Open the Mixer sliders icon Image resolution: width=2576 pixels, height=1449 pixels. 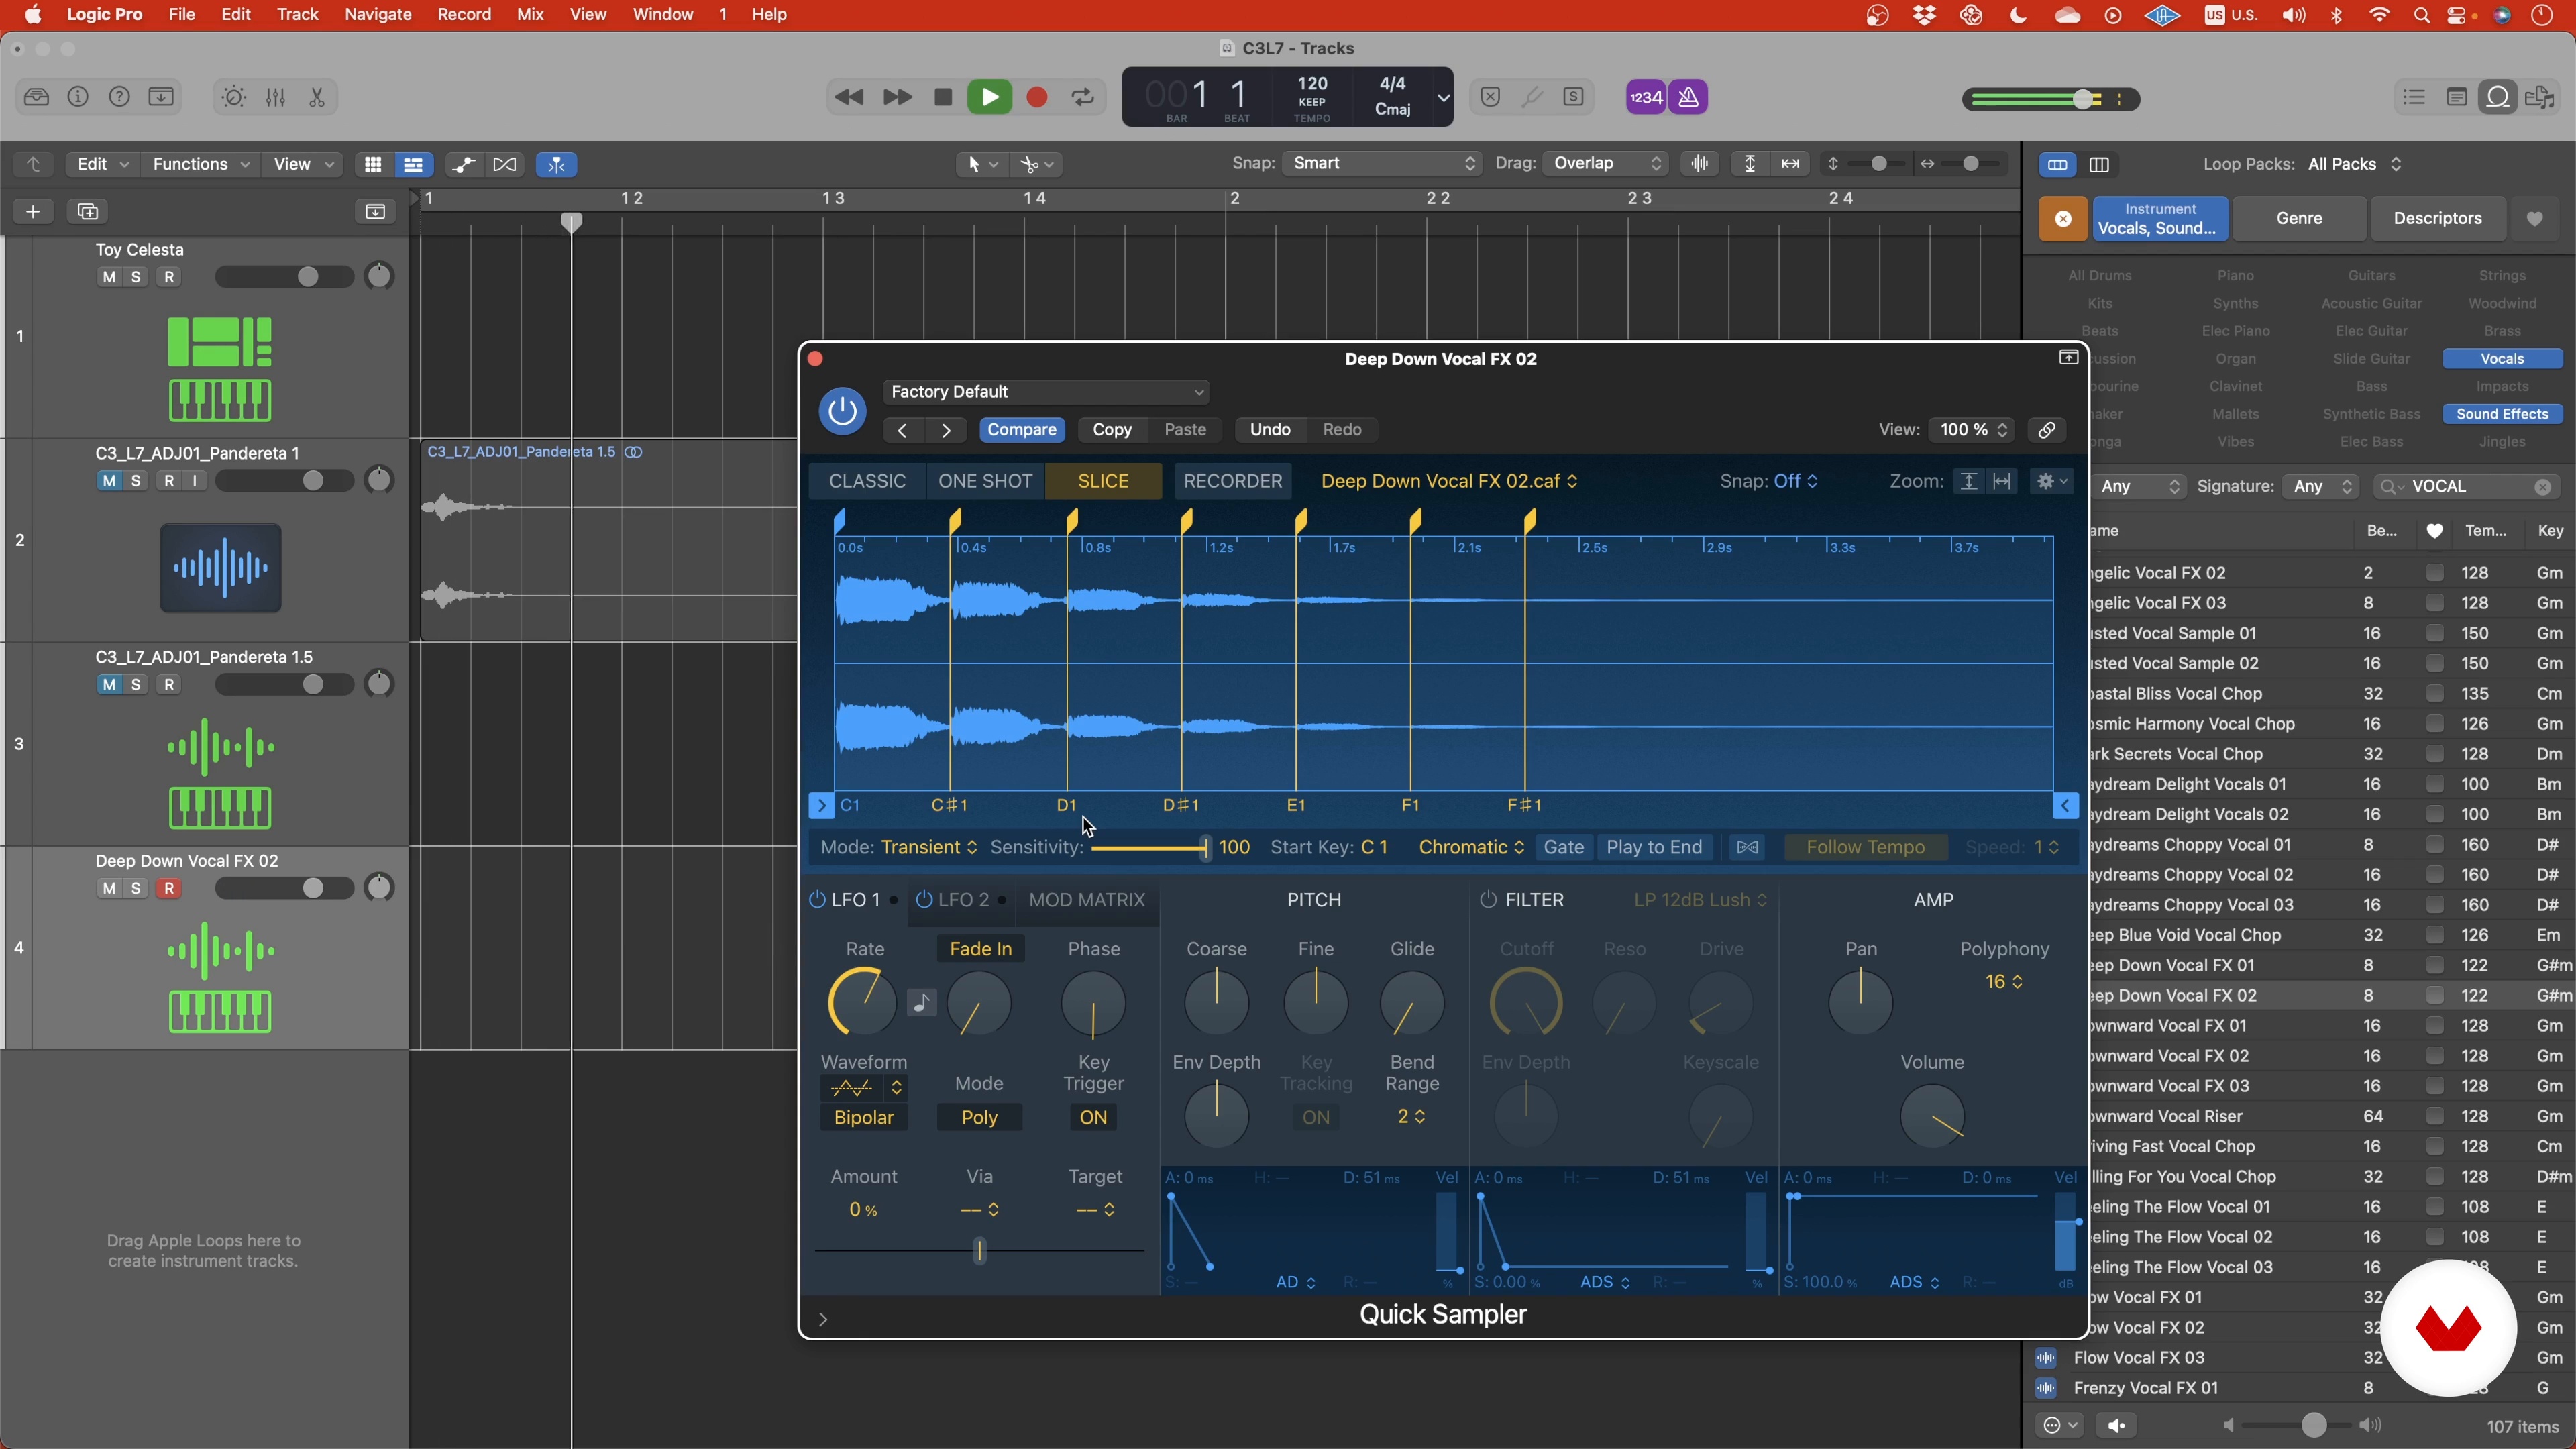[x=276, y=97]
